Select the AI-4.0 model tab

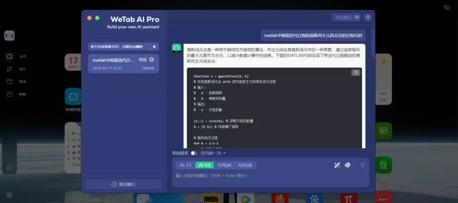click(x=204, y=165)
